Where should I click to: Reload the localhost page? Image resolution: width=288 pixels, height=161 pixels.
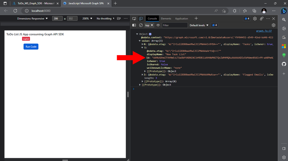15,11
